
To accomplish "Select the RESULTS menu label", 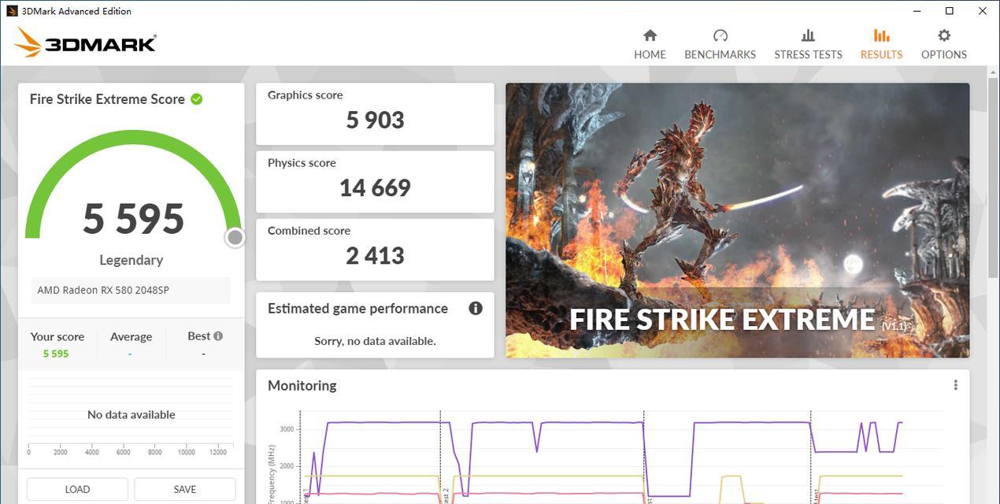I will pyautogui.click(x=881, y=54).
